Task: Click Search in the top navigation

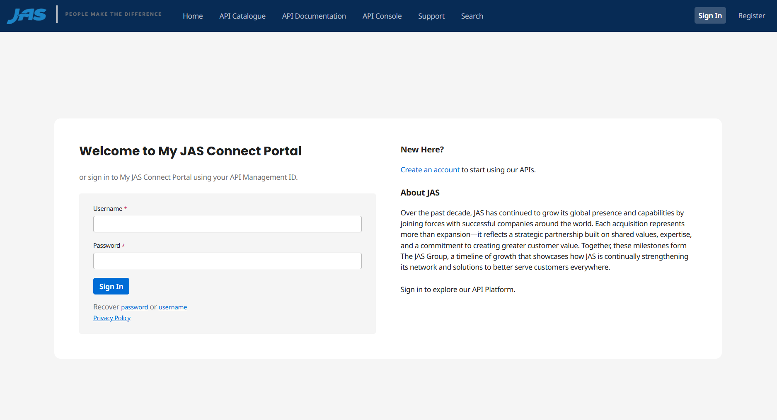Action: pos(472,16)
